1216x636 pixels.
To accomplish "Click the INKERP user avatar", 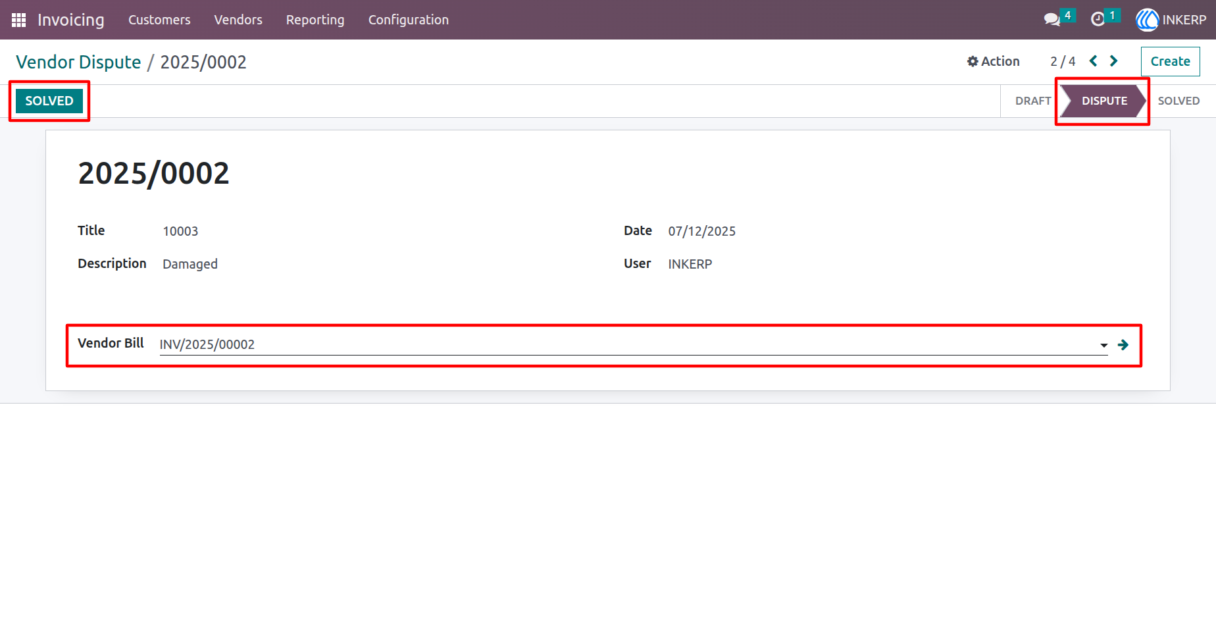I will pyautogui.click(x=1147, y=20).
